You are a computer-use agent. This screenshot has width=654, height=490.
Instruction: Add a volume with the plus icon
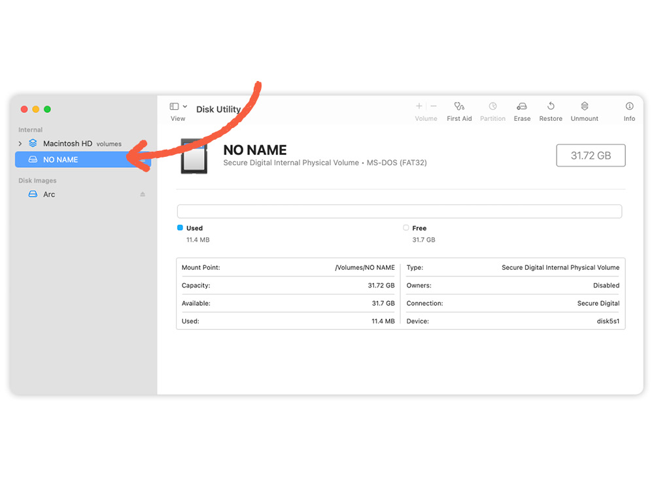point(419,106)
